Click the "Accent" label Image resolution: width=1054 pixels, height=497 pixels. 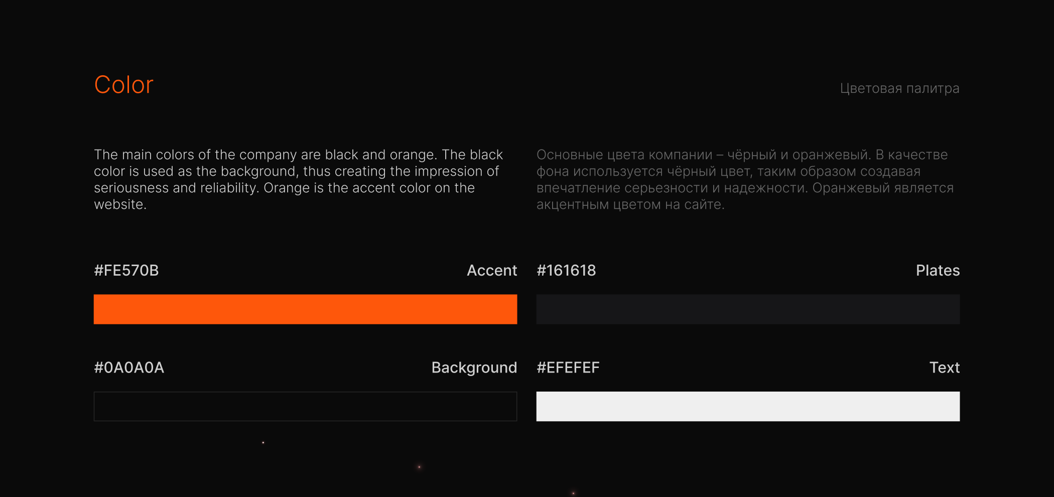(x=492, y=271)
